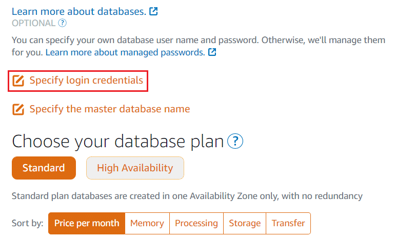This screenshot has width=395, height=238.
Task: Sort plans by Storage
Action: 245,223
